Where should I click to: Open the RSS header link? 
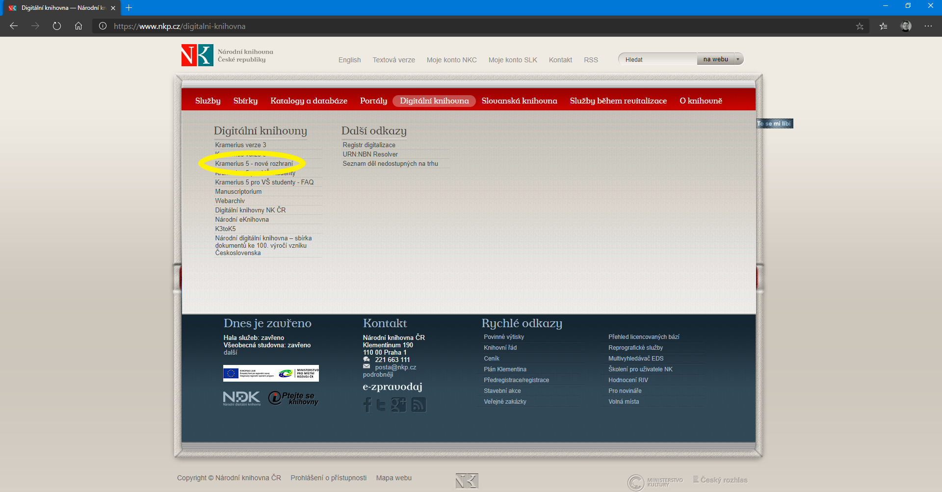coord(591,60)
